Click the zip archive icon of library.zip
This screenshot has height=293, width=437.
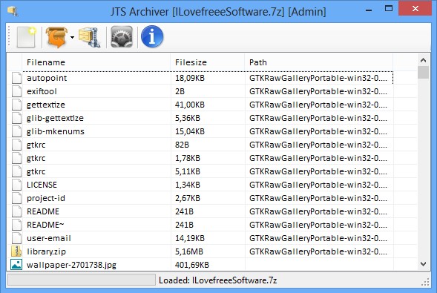[16, 251]
